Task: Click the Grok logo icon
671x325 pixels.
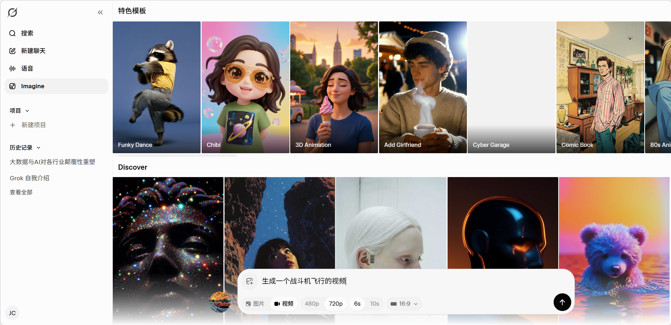Action: tap(12, 13)
